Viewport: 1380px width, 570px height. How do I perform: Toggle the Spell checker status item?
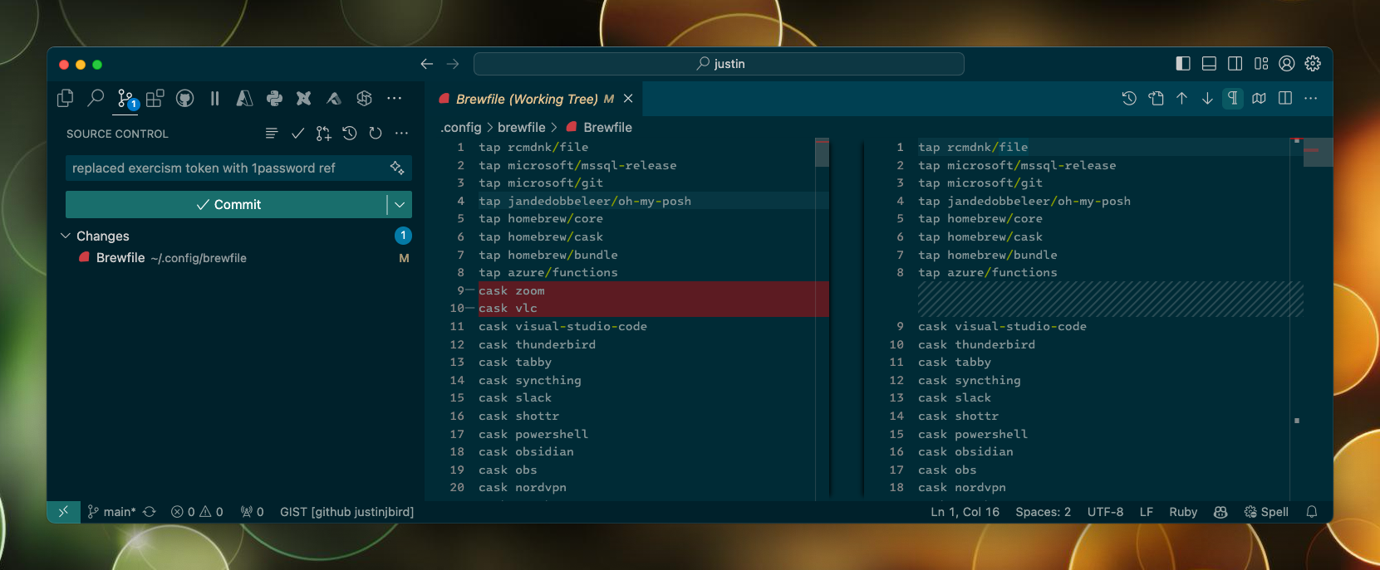[1266, 512]
